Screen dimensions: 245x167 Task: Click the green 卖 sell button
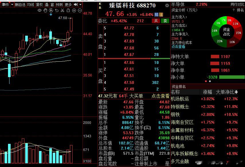[x=165, y=21]
